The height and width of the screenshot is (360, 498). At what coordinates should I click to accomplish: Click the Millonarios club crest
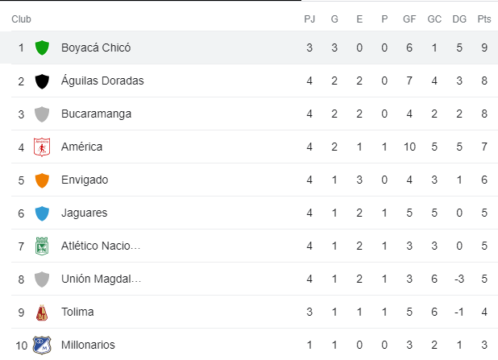41,345
